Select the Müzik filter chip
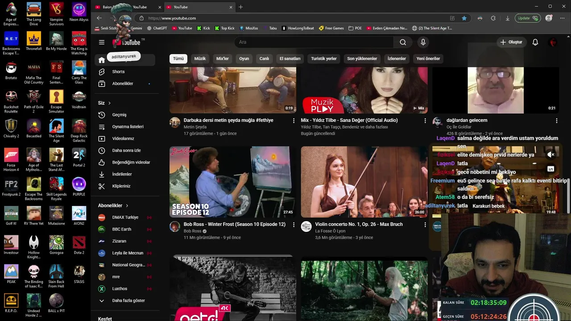 tap(200, 58)
